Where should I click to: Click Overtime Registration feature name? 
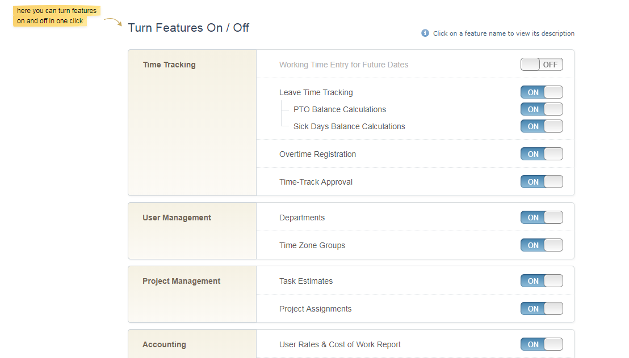pos(317,154)
